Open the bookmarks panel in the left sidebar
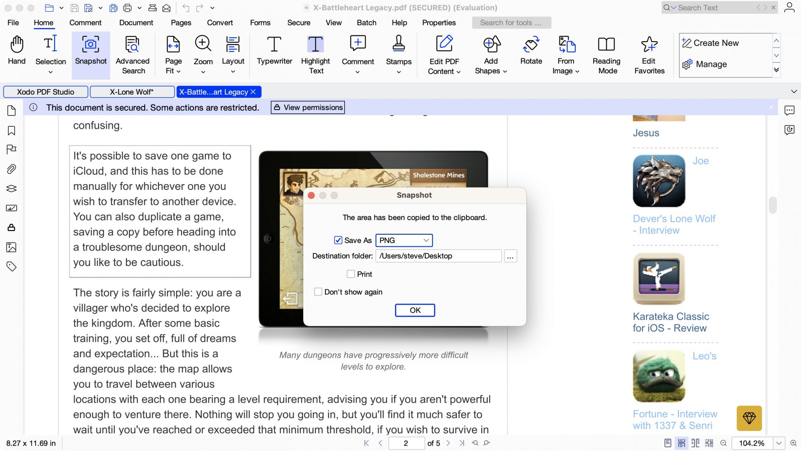Screen dimensions: 801x451 [x=11, y=130]
